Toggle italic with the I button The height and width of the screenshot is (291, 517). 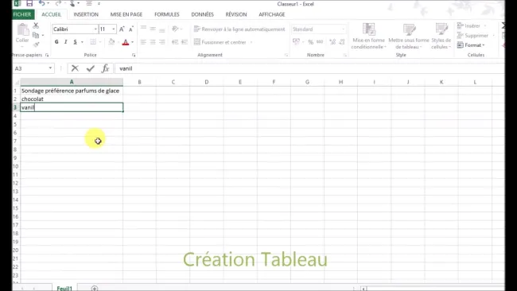tap(65, 42)
